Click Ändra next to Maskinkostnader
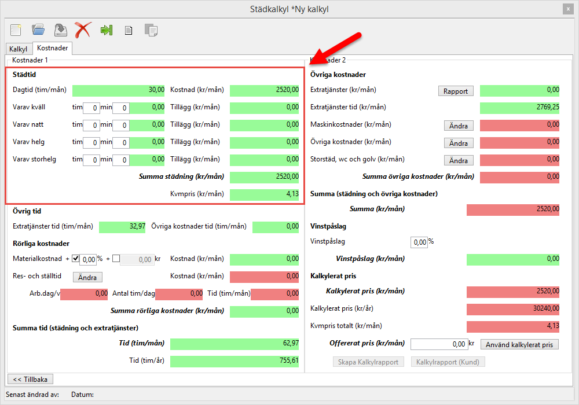This screenshot has height=405, width=579. pyautogui.click(x=459, y=126)
